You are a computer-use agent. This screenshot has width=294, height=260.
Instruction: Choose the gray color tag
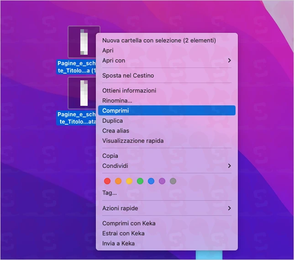[x=173, y=181]
